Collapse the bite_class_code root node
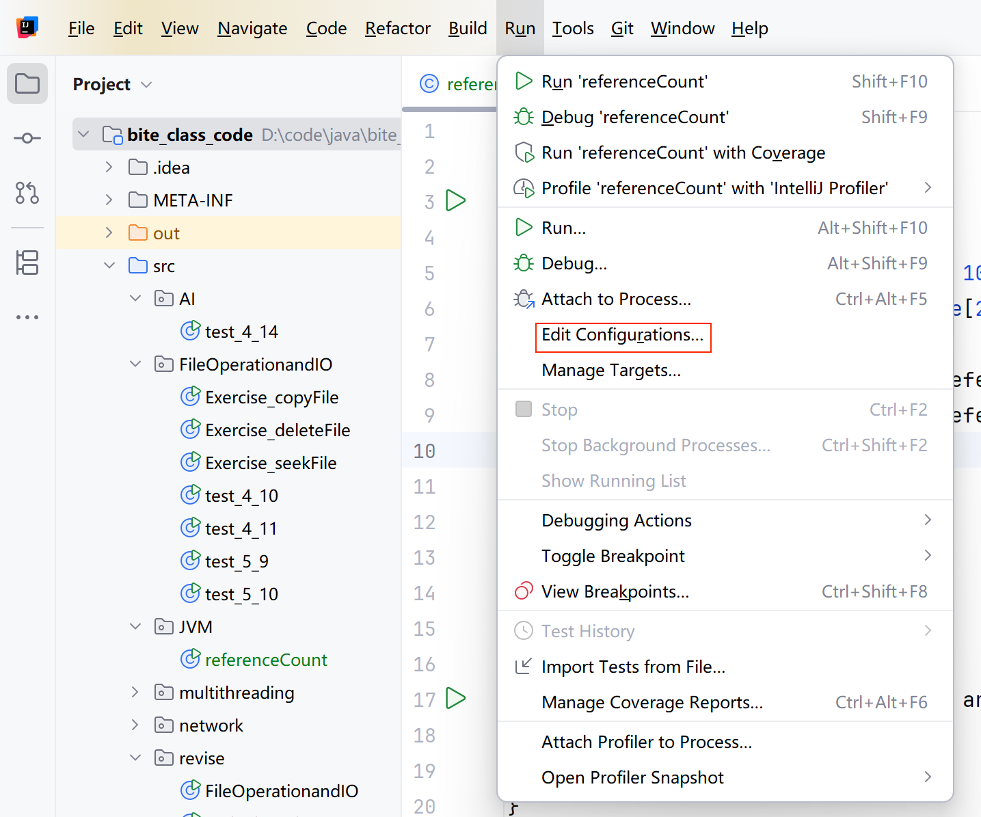The image size is (981, 817). tap(84, 134)
